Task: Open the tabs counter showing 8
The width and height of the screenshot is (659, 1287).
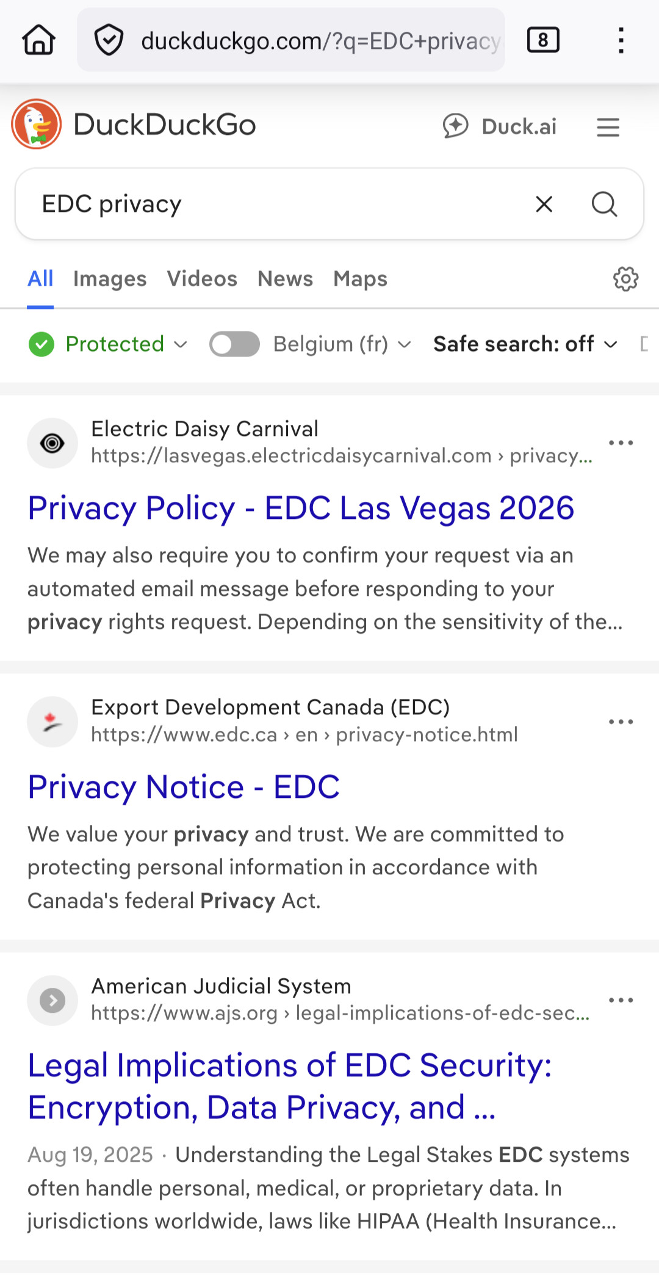Action: (543, 40)
